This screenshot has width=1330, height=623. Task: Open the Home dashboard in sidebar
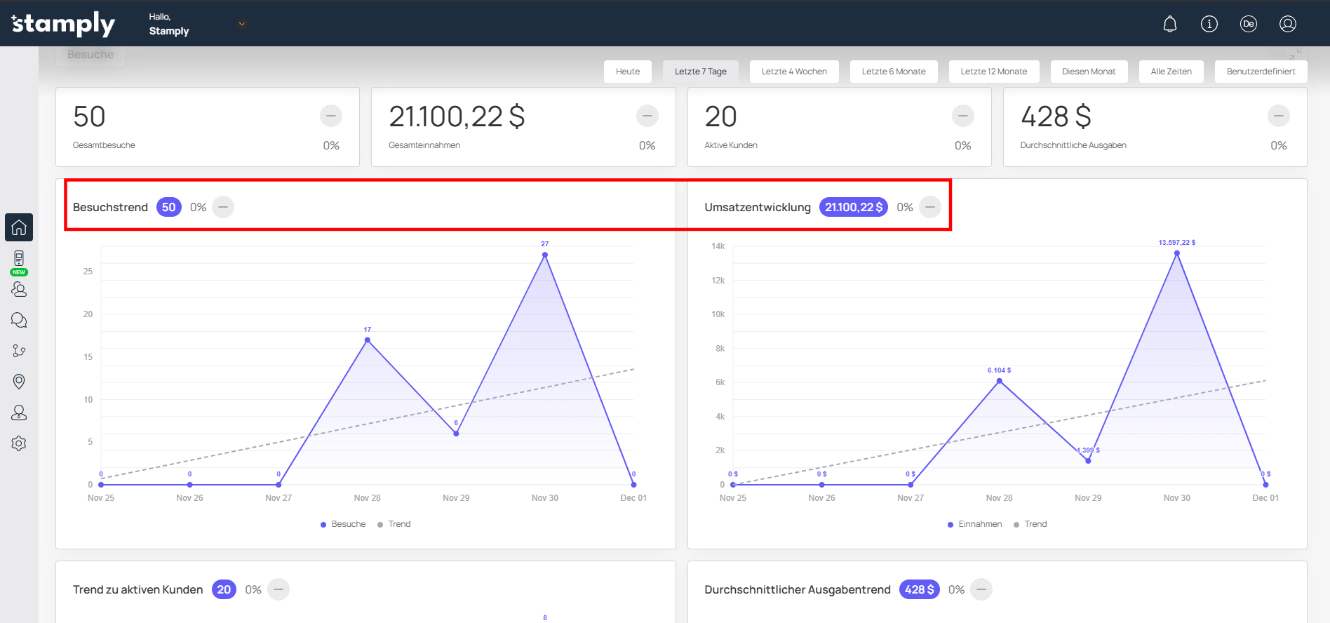pos(19,227)
